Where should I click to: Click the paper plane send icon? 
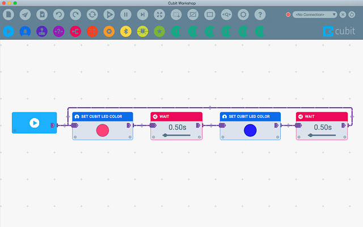click(x=25, y=15)
